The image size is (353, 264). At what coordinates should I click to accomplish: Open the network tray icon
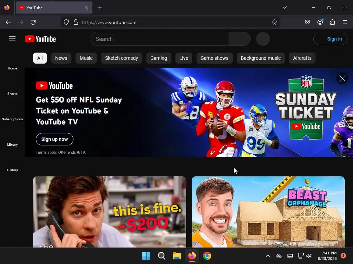click(301, 256)
